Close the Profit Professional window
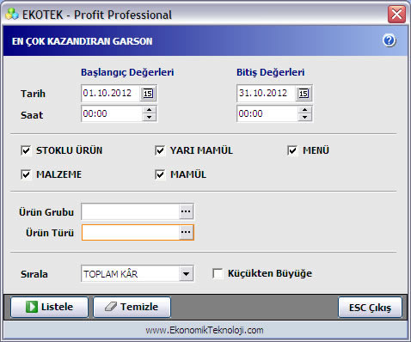411x342 pixels. pos(396,14)
